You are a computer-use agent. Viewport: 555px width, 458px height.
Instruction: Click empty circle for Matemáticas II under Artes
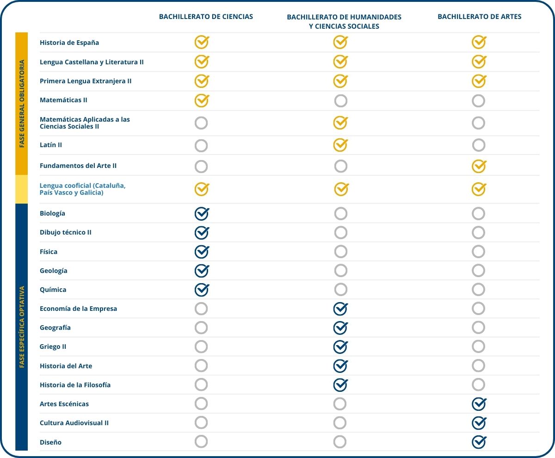coord(478,100)
